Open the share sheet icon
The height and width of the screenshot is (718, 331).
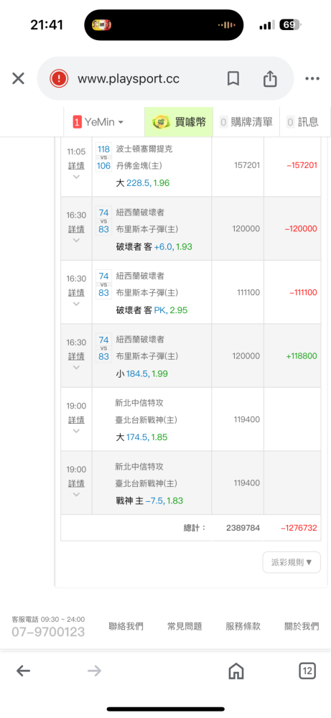click(x=270, y=78)
